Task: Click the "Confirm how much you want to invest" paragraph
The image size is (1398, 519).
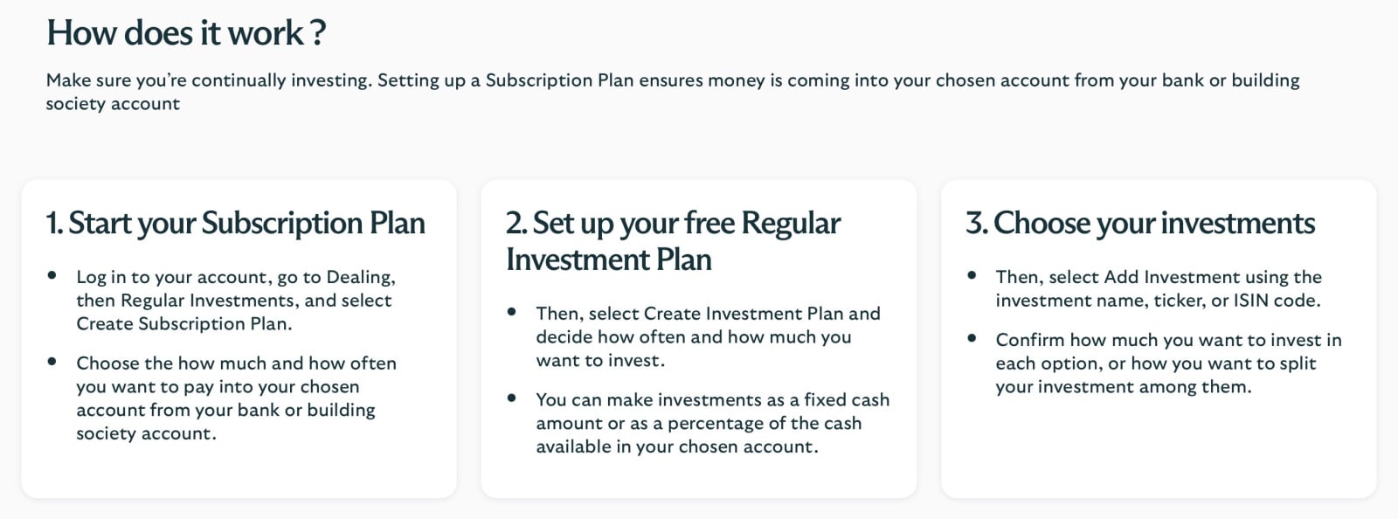Action: point(1168,363)
